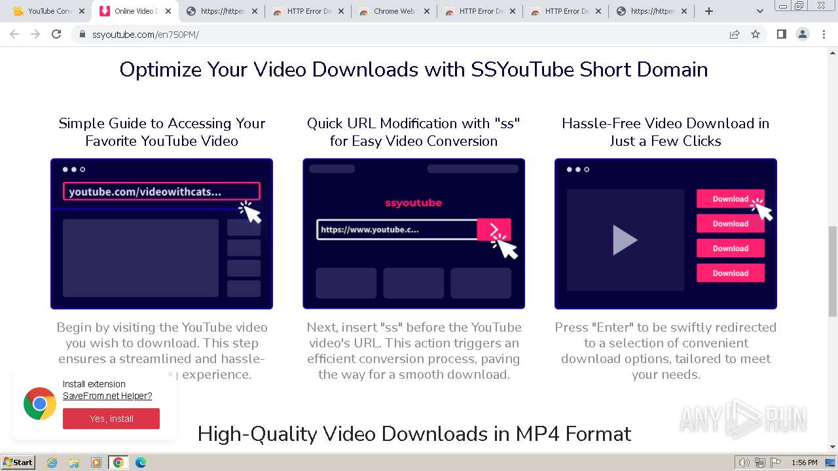
Task: Switch to second HTTP Error tab
Action: coord(480,11)
